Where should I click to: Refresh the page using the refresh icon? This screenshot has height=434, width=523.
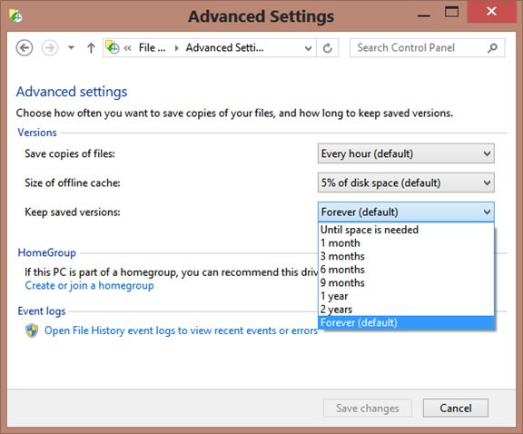327,48
